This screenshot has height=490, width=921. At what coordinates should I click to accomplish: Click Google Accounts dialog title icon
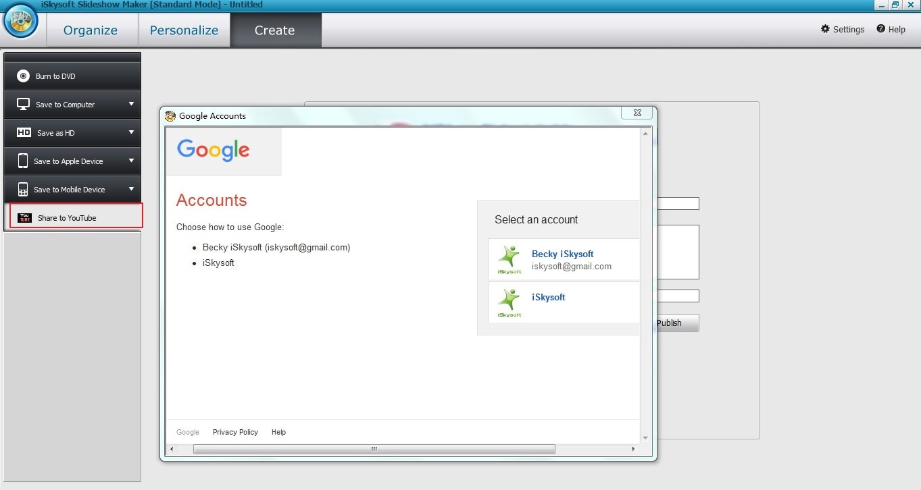point(170,116)
